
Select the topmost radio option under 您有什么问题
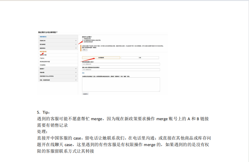pos(83,39)
